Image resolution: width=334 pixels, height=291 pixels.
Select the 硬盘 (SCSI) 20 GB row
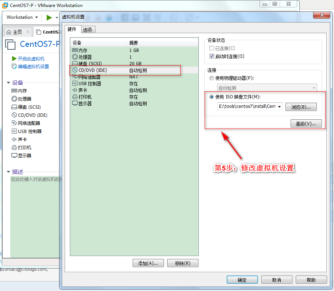(134, 63)
